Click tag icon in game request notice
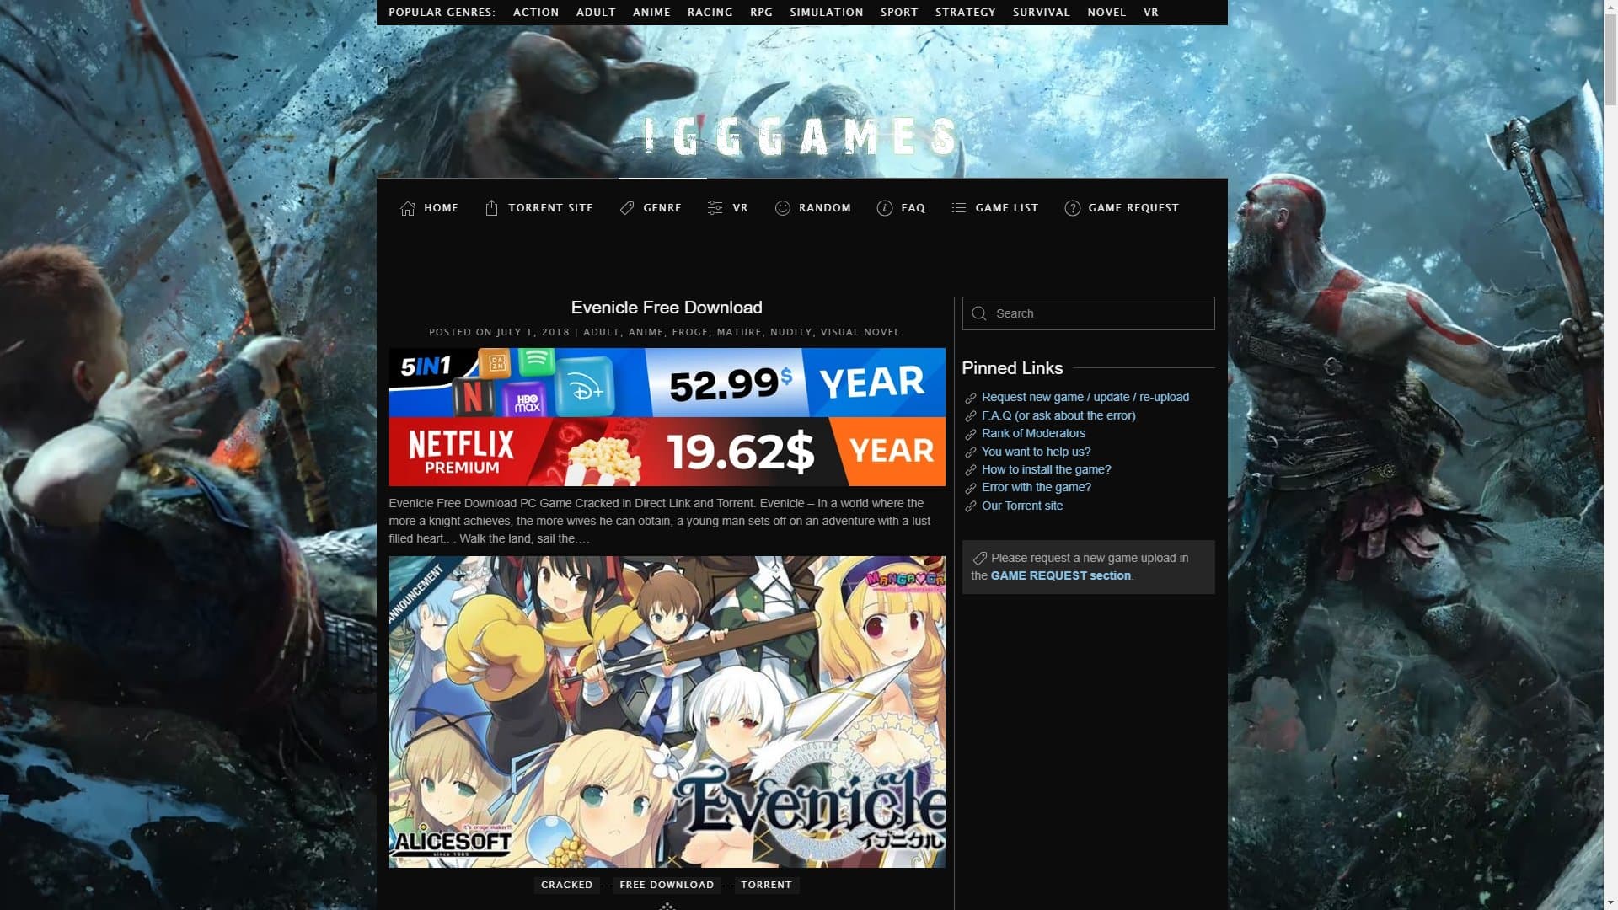Screen dimensions: 1618x910 [980, 558]
